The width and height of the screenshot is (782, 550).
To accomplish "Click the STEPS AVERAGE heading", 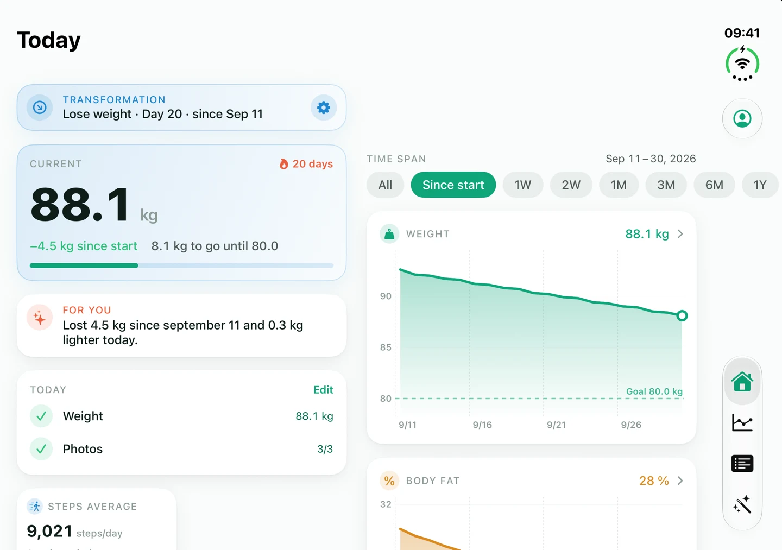I will coord(92,507).
